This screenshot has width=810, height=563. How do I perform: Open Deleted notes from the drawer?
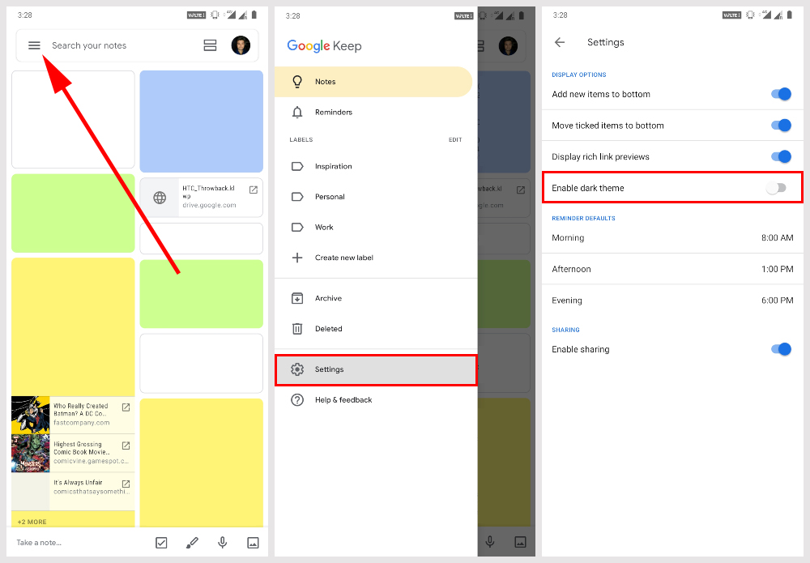tap(376, 329)
